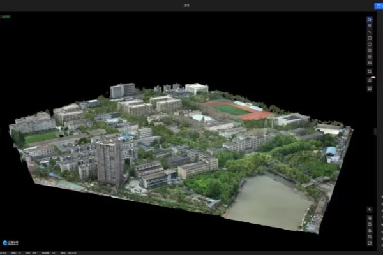This screenshot has width=383, height=255.
Task: Click the green status badge at top-left
Action: pos(6,17)
